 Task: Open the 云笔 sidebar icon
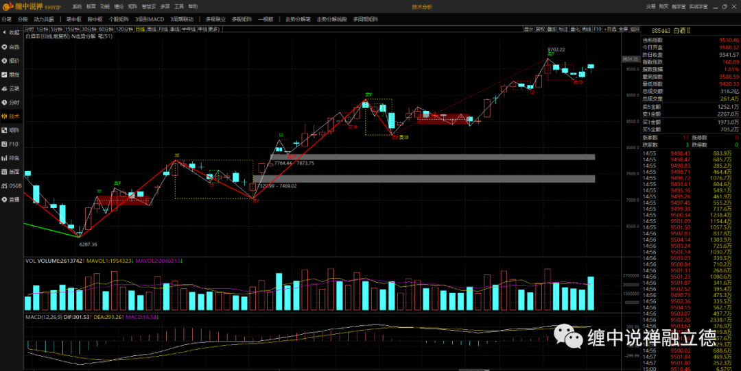click(11, 88)
